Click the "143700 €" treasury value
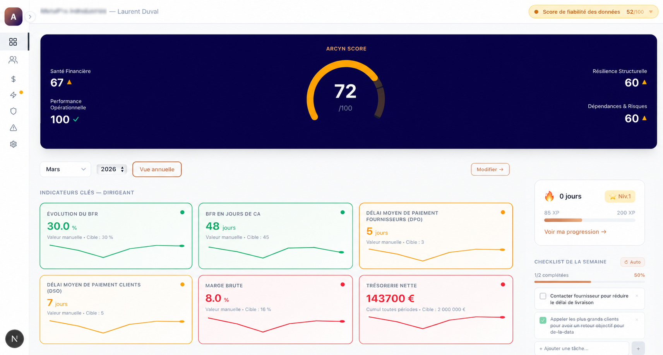Screen dimensions: 663x355 point(390,299)
